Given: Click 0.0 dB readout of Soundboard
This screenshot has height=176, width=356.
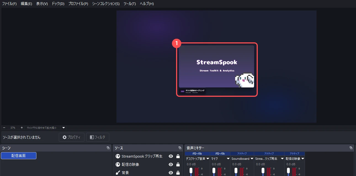Looking at the screenshot, I should click(x=236, y=164).
